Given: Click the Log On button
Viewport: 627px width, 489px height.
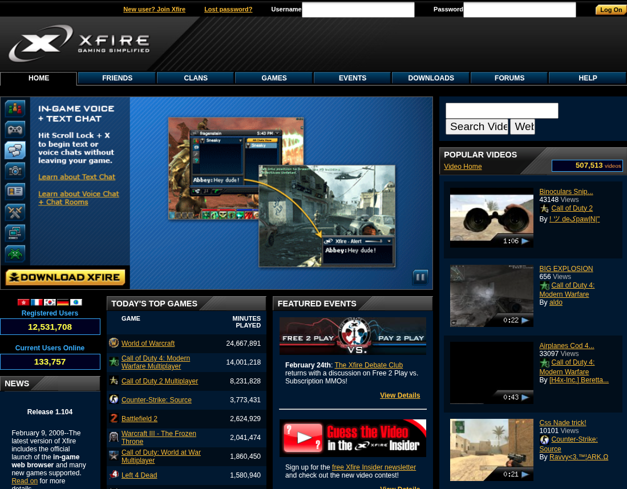Looking at the screenshot, I should [x=610, y=10].
